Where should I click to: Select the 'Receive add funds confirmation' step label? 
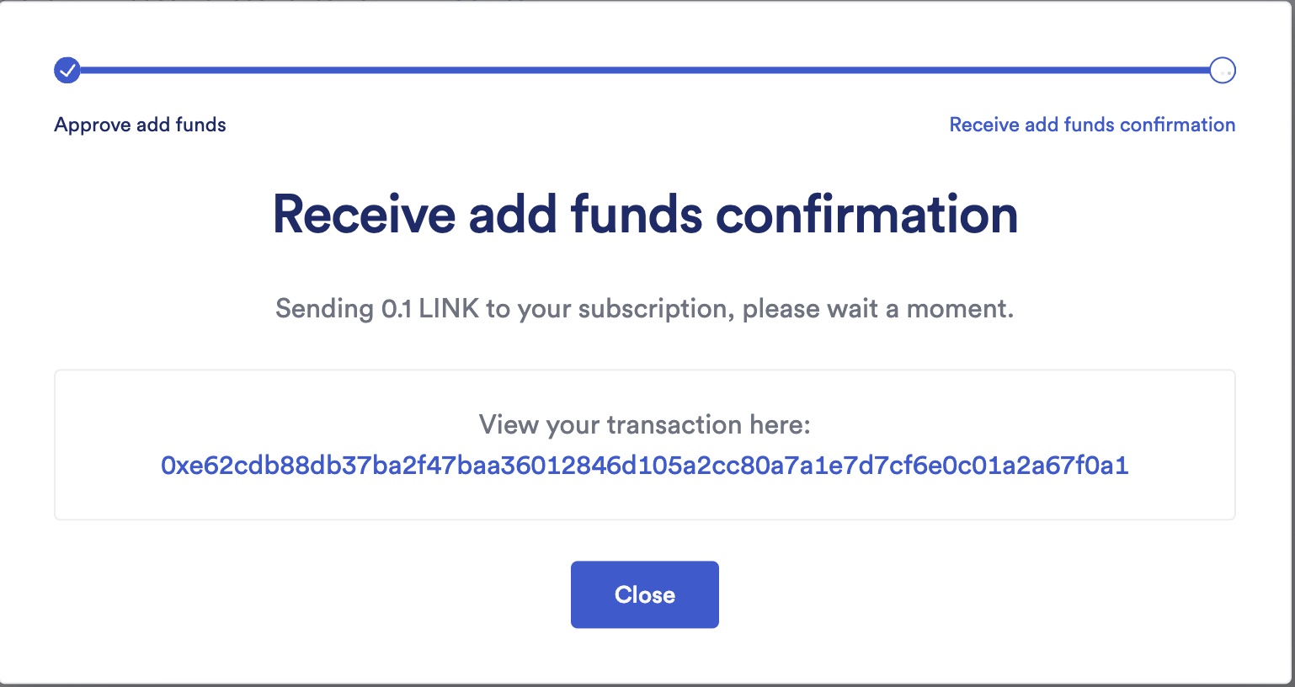click(1092, 124)
